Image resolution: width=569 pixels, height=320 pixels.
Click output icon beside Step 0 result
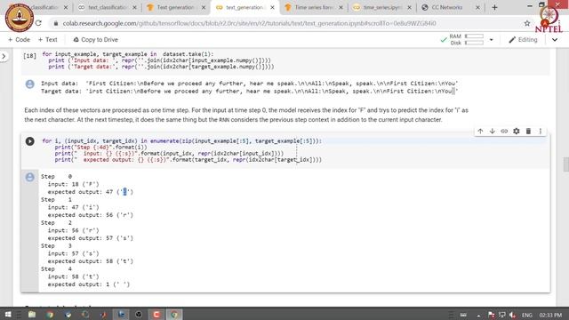[x=29, y=177]
